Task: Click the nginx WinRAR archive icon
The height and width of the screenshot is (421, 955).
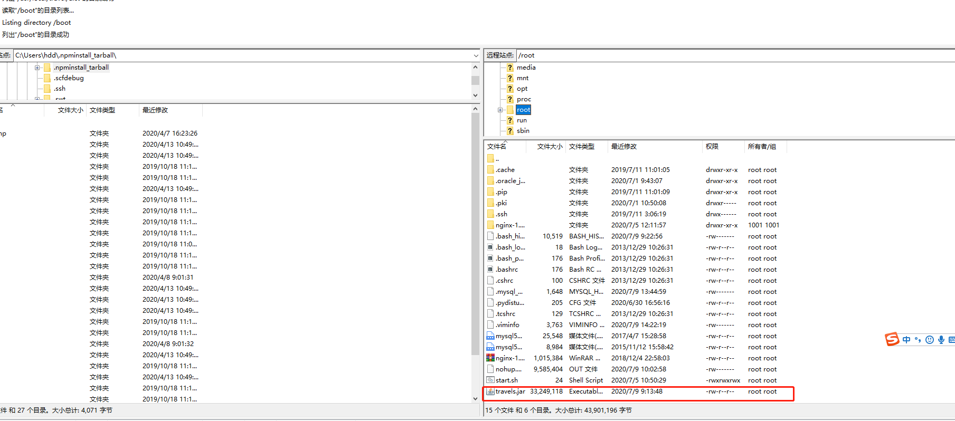Action: point(490,358)
